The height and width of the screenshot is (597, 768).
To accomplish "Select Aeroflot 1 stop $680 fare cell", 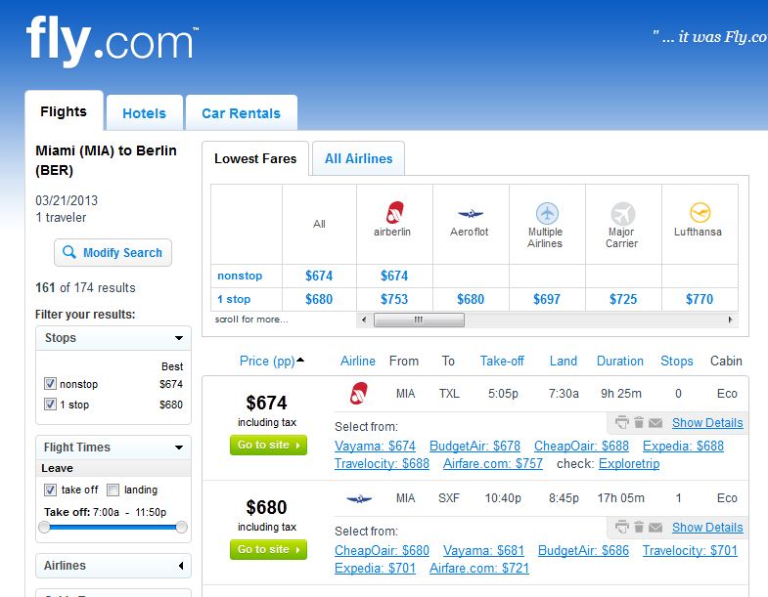I will (x=471, y=299).
